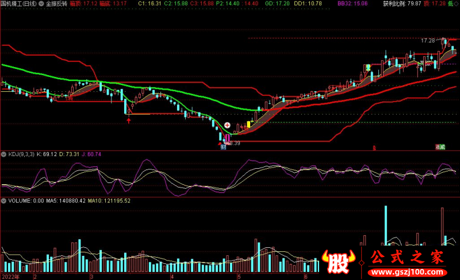
Task: Select the C3: 15.88 value
Action: pyautogui.click(x=202, y=4)
